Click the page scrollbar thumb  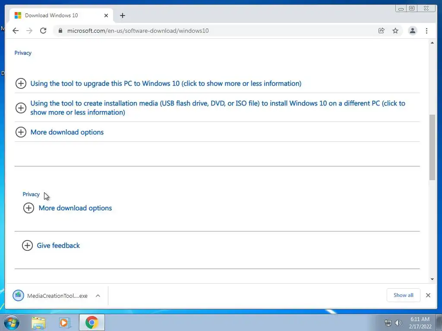click(432, 147)
